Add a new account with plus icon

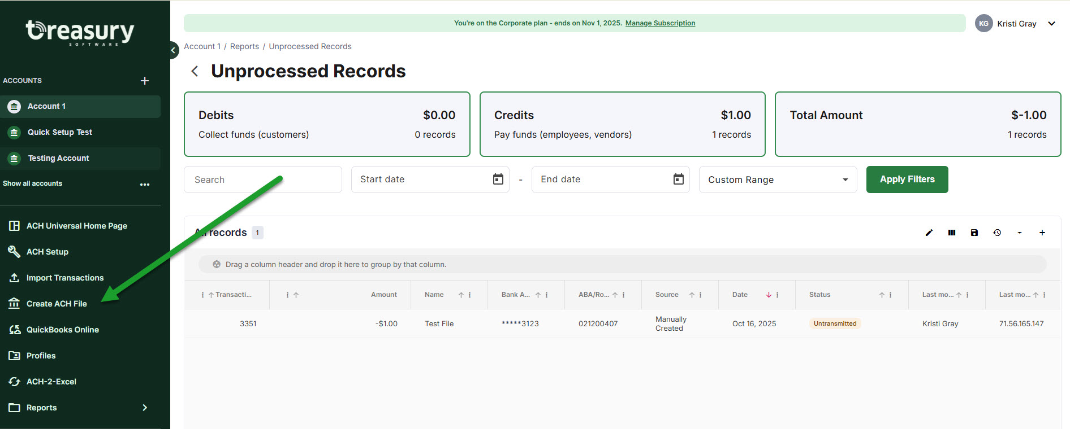[x=145, y=81]
